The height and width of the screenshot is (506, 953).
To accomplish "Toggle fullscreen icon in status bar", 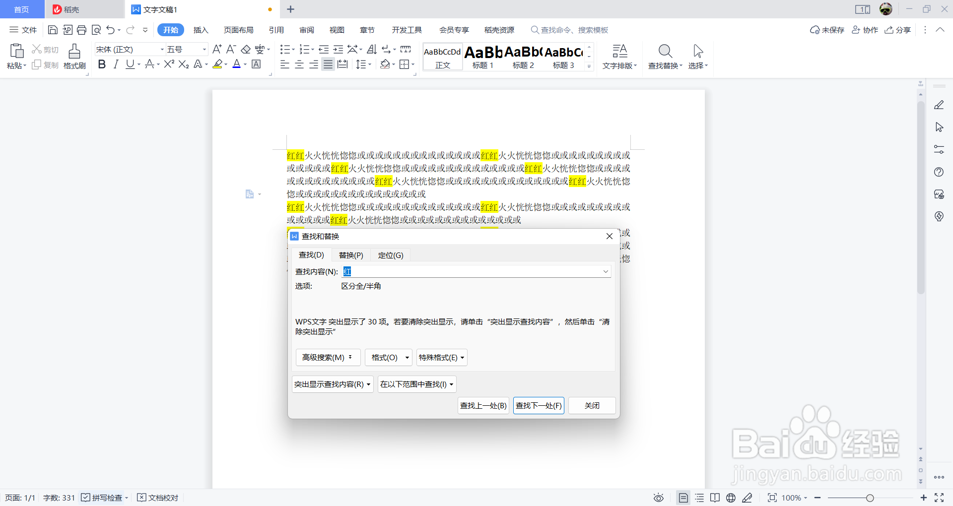I will (939, 498).
